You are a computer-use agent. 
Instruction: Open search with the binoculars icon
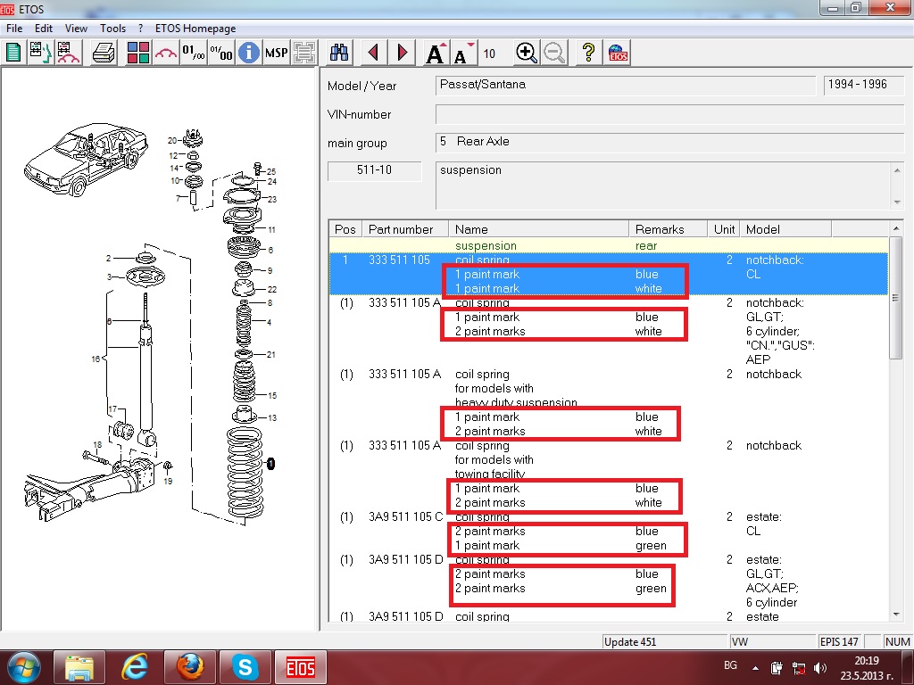(340, 53)
